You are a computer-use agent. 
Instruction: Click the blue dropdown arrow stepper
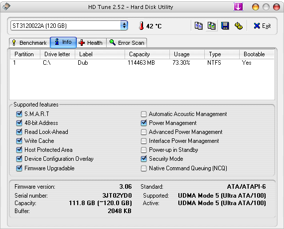point(124,25)
